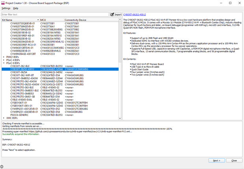Image resolution: width=244 pixels, height=169 pixels.
Task: Select the CYW920736M2EVB-01 kit
Action: tap(60, 26)
